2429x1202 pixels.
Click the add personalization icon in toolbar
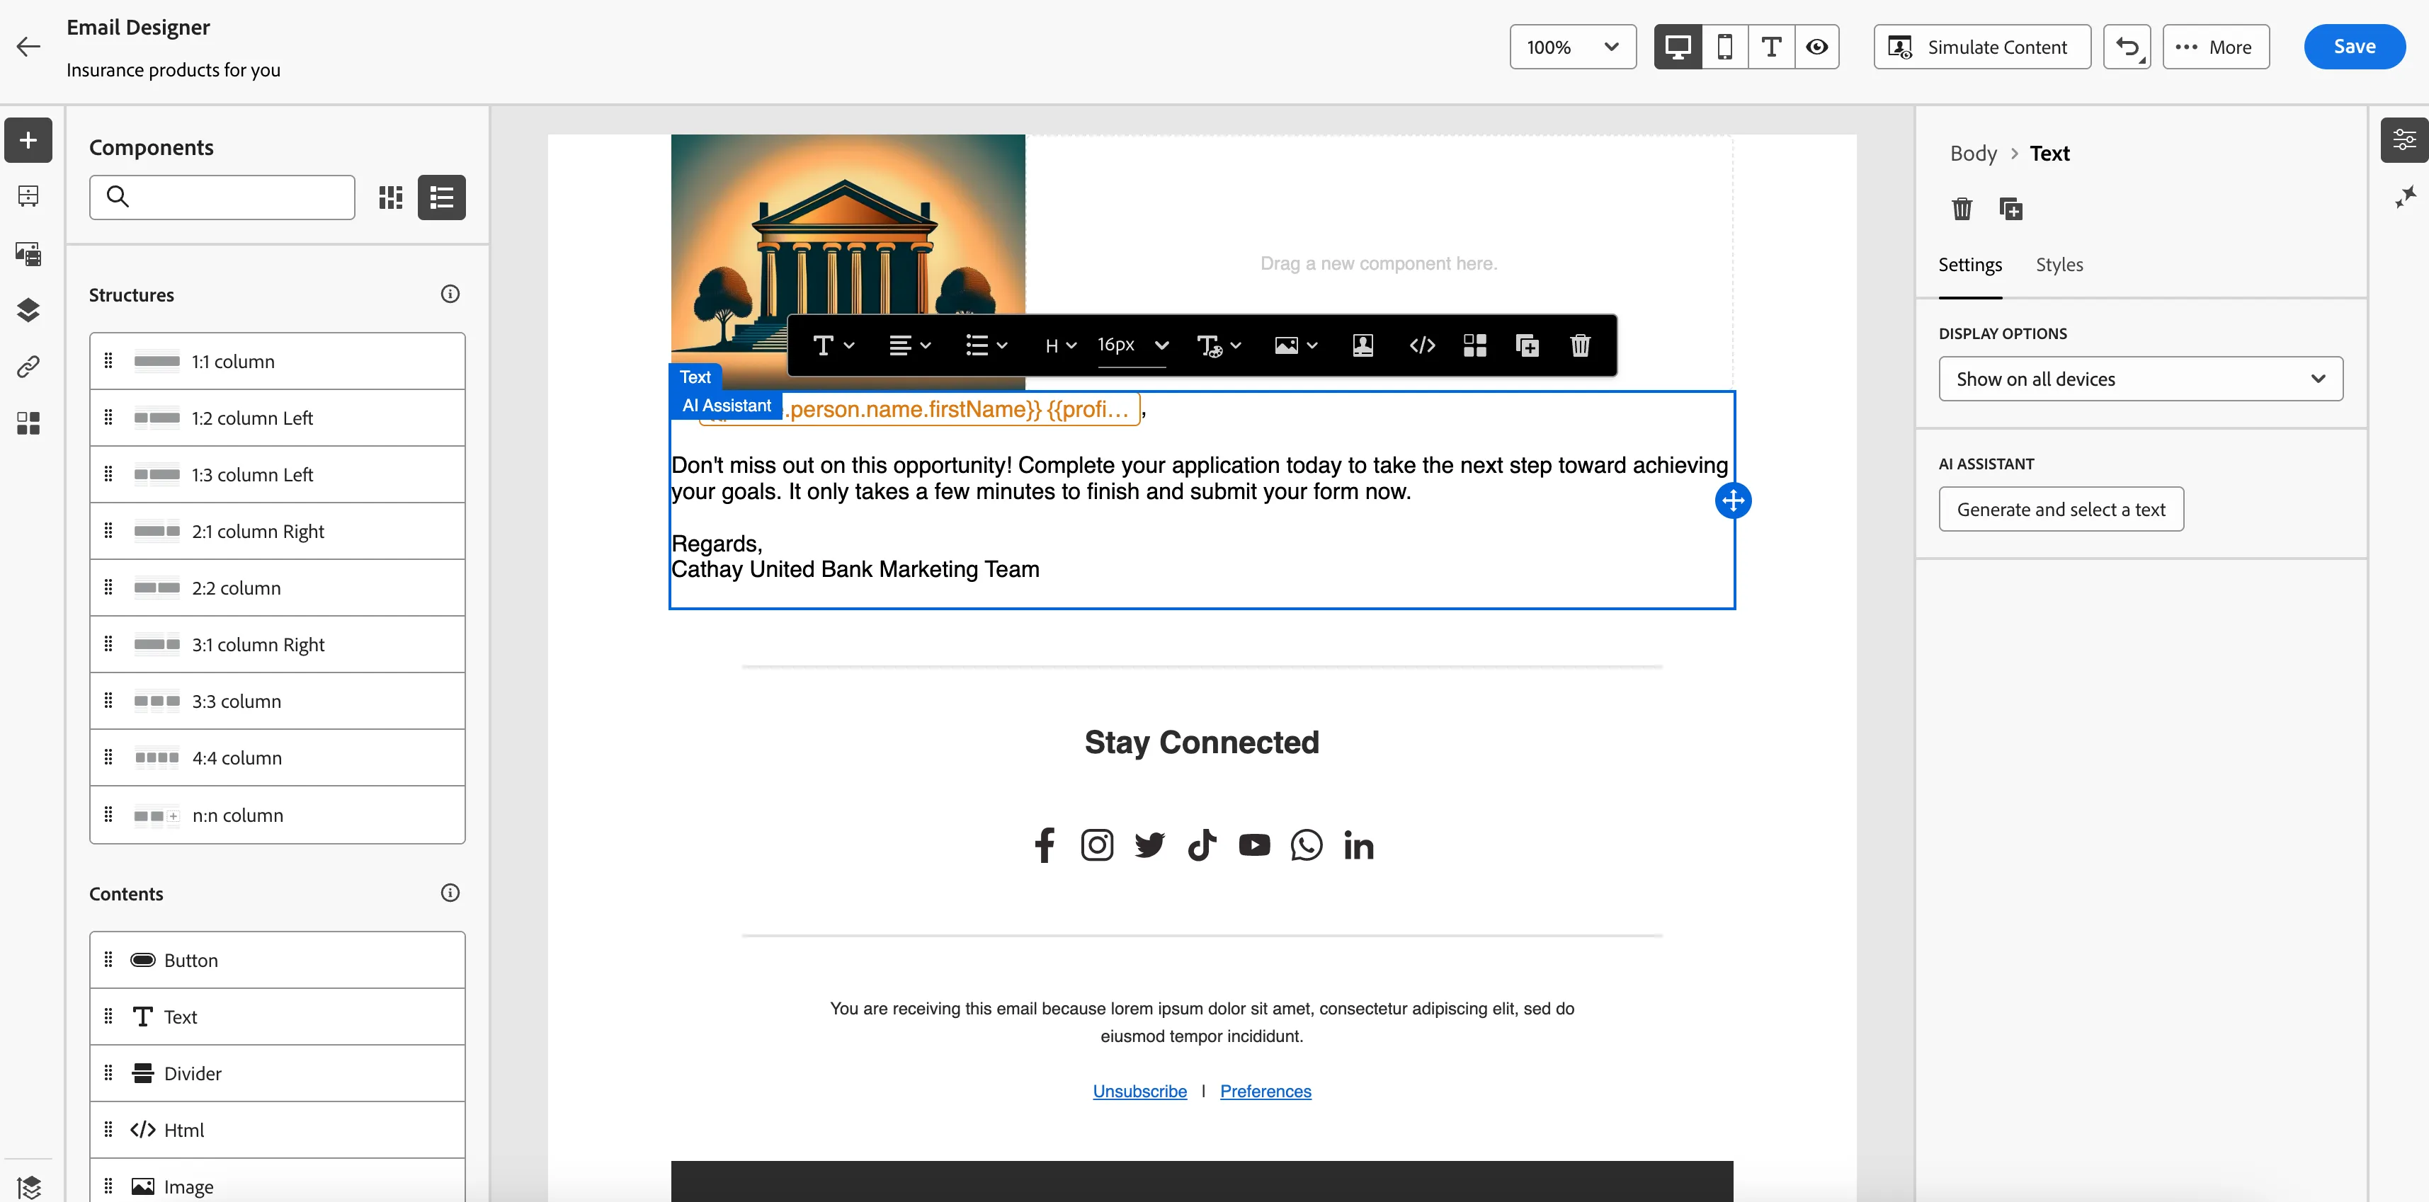[1363, 346]
